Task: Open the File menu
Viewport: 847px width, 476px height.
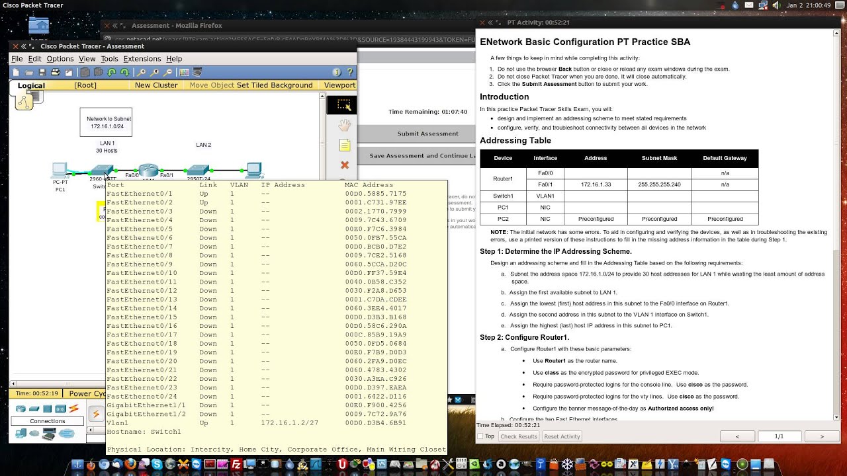Action: [x=17, y=59]
